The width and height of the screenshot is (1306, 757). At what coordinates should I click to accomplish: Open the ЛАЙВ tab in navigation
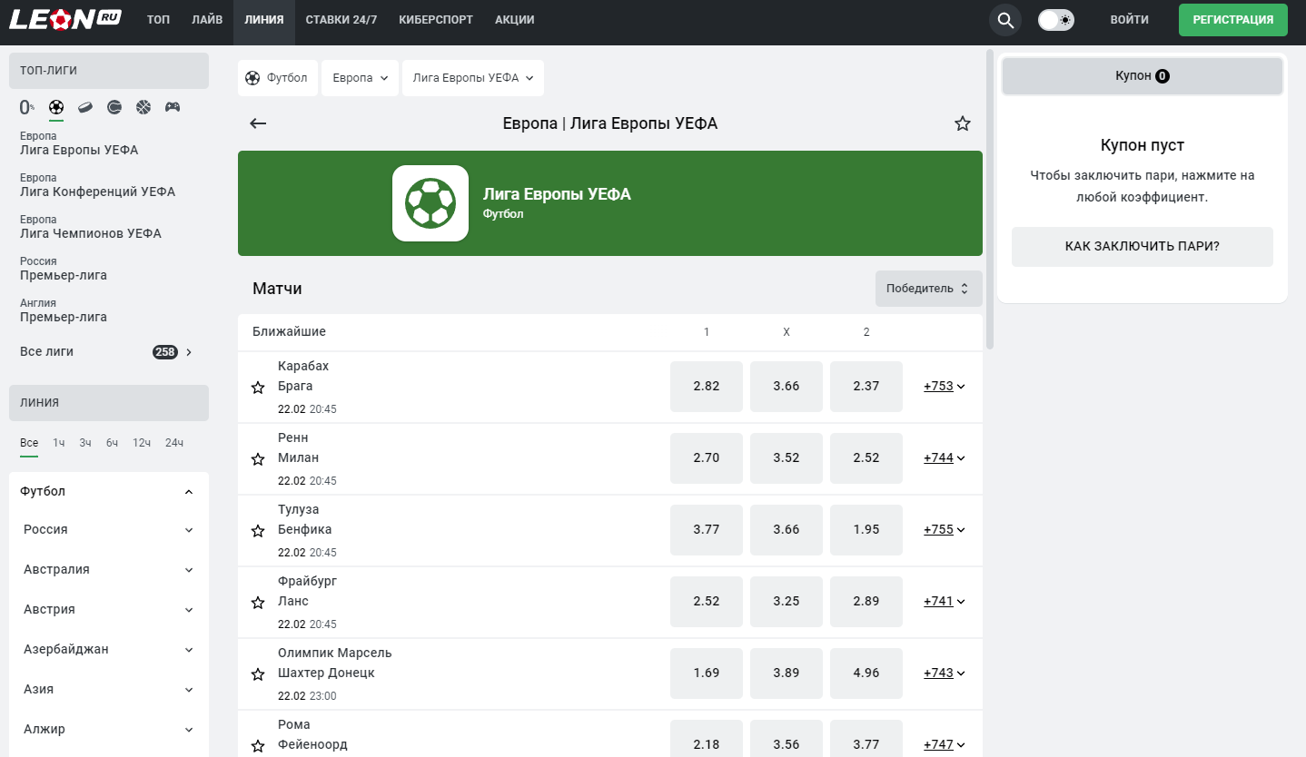tap(207, 20)
